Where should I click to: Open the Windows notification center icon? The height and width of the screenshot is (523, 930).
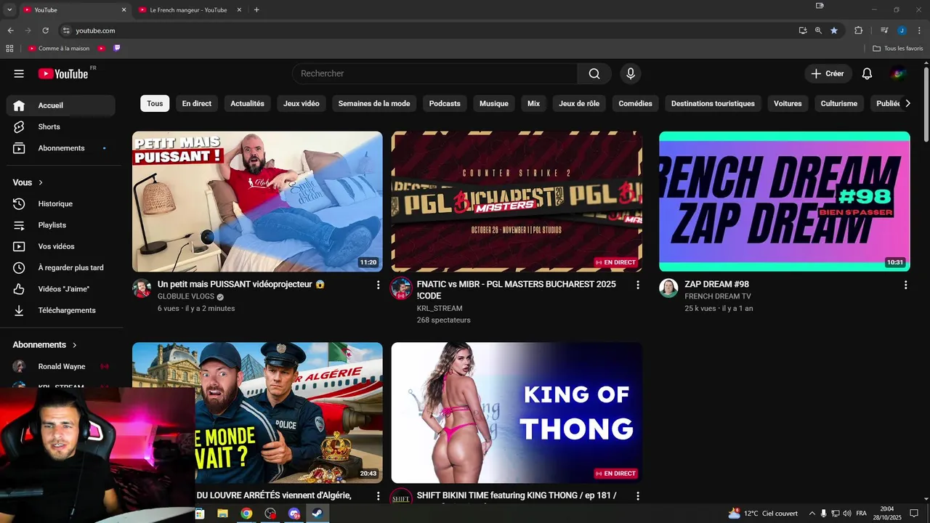[914, 514]
